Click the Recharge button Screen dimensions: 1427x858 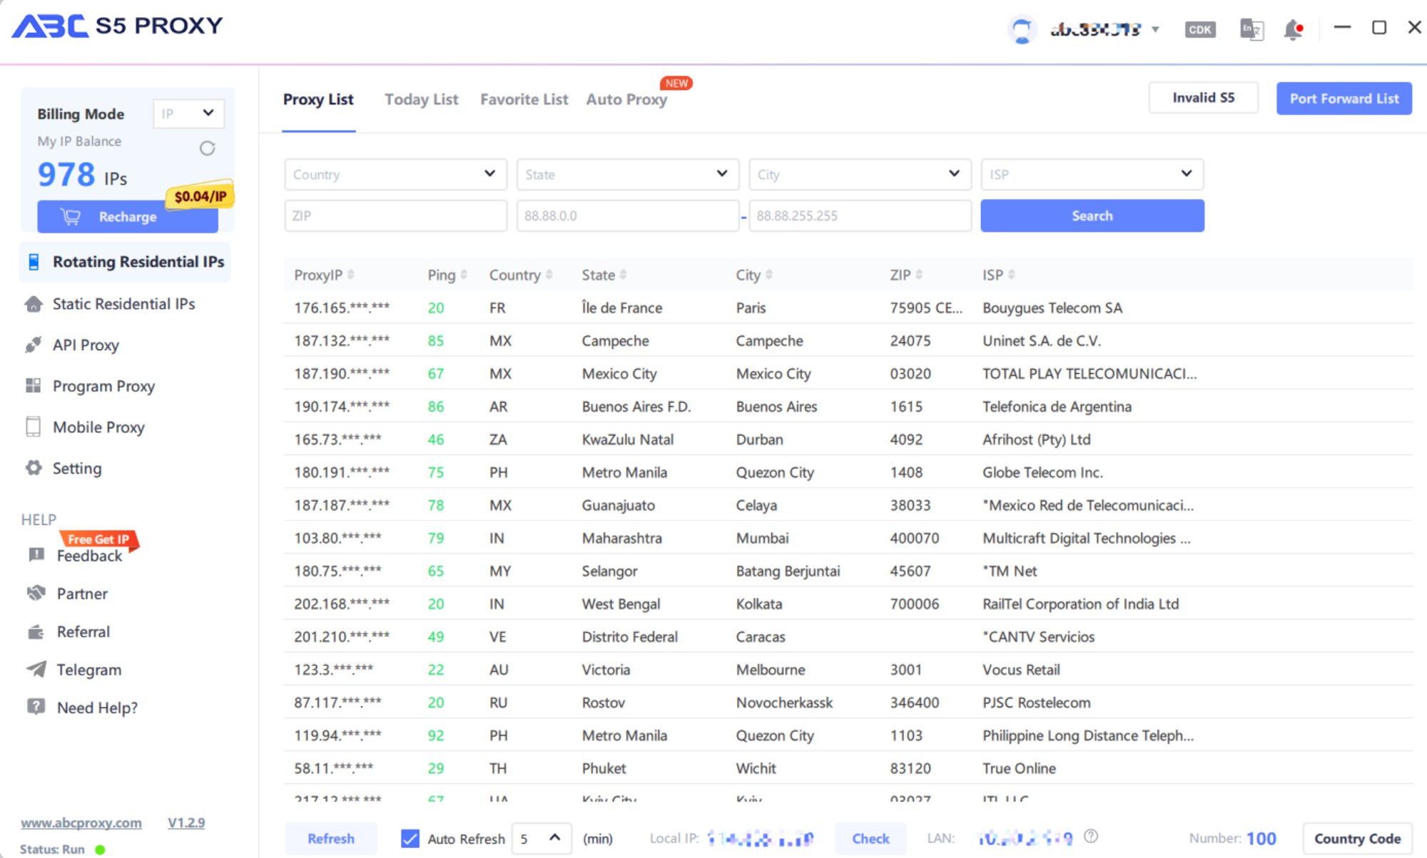tap(128, 217)
